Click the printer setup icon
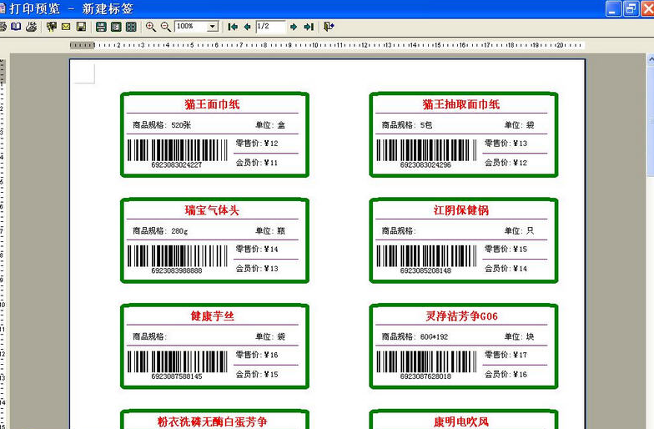Screen dimensions: 654x429 tap(31, 27)
